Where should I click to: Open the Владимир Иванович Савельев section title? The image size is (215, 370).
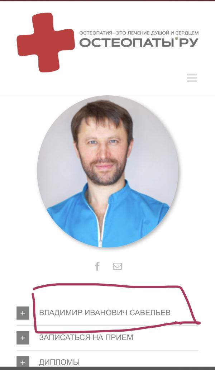click(105, 313)
